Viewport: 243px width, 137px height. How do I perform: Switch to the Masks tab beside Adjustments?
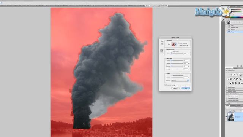pyautogui.click(x=235, y=68)
